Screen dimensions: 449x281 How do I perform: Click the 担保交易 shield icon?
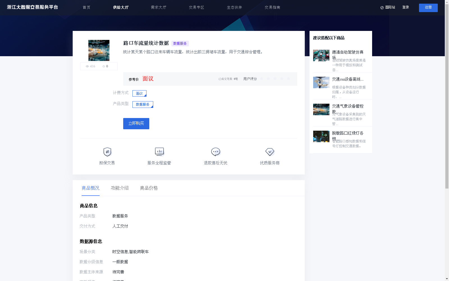click(x=107, y=152)
